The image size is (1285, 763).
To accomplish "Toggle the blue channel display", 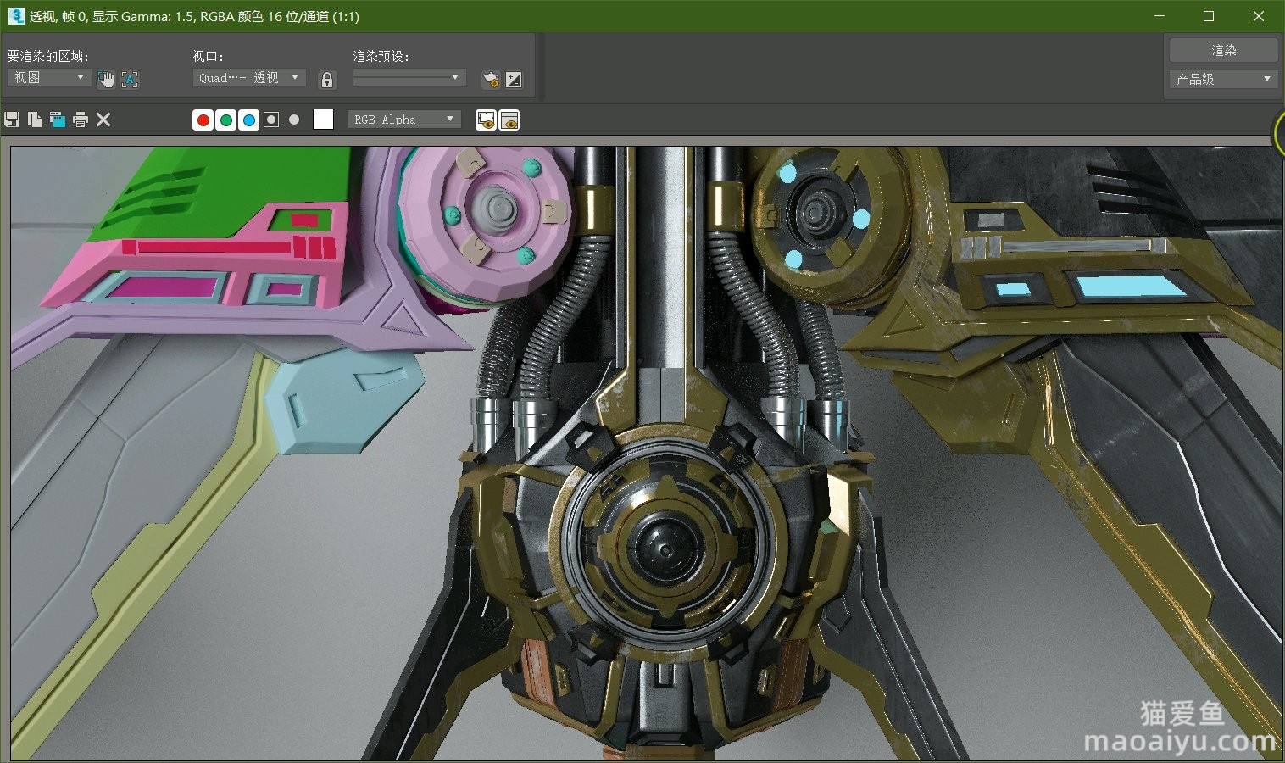I will click(249, 120).
